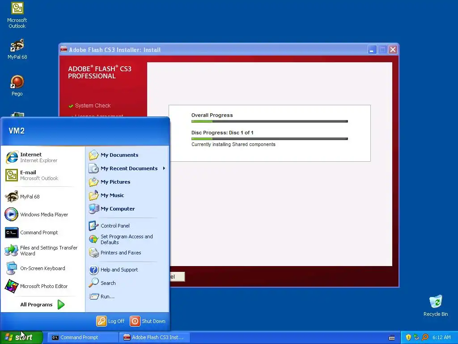Click the Adobe Flash CS3 Installer title bar icon
Screen dimensions: 458x344
(x=64, y=49)
